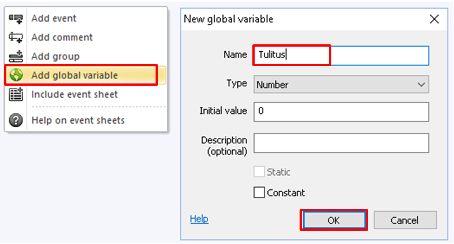Click the Initial value field
Screen dimensions: 454x244
[341, 112]
